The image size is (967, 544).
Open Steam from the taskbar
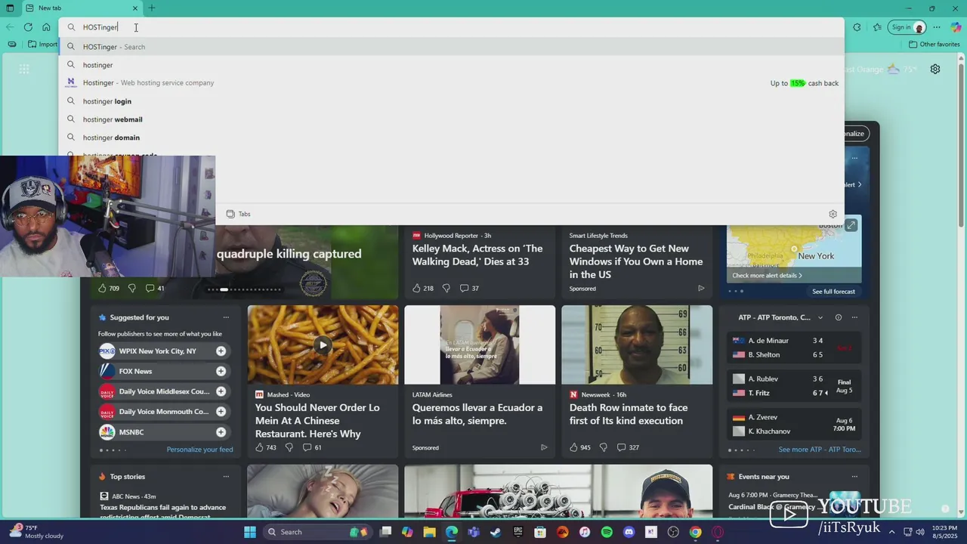[496, 532]
